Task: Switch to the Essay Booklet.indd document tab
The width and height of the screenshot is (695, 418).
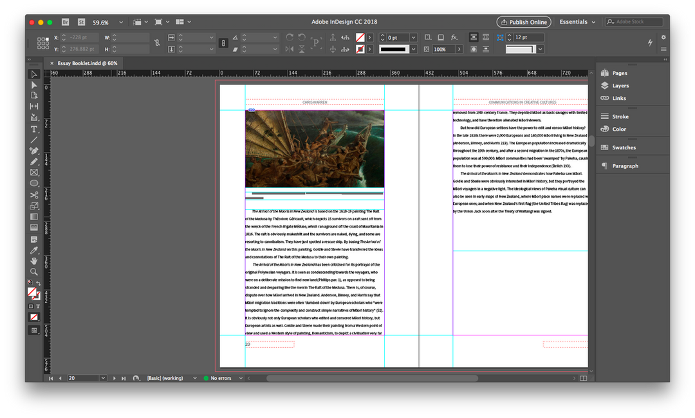Action: (87, 63)
